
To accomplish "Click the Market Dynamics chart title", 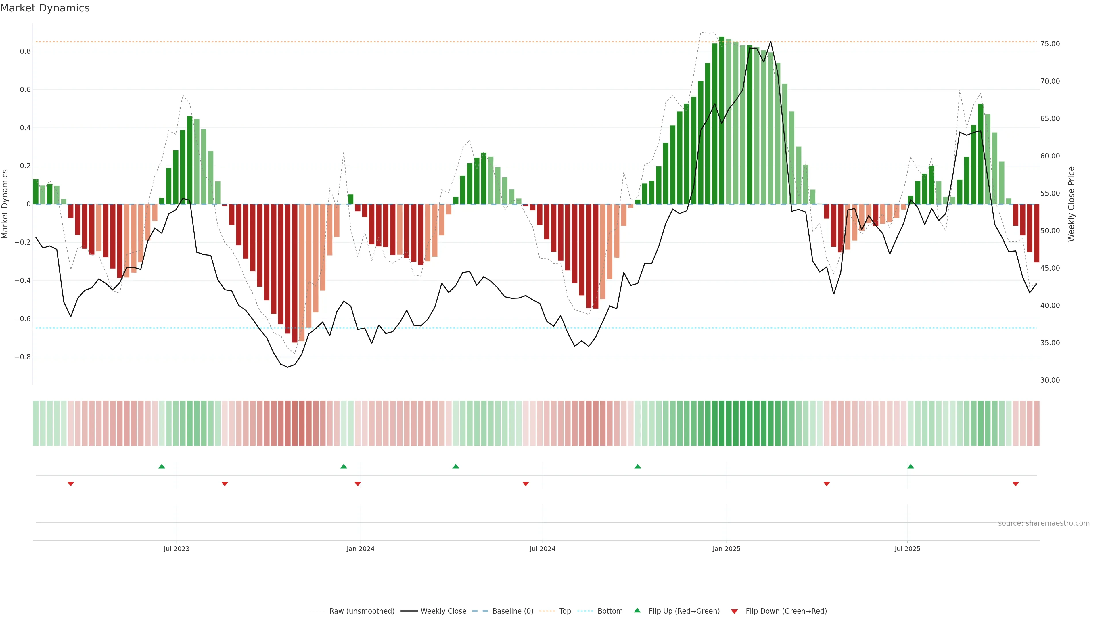I will [x=45, y=8].
